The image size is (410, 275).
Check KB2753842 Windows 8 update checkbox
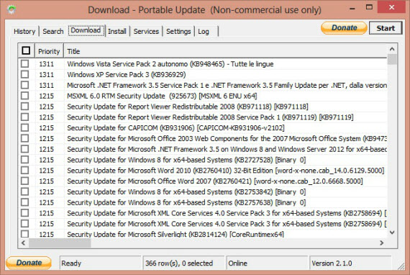(x=25, y=191)
